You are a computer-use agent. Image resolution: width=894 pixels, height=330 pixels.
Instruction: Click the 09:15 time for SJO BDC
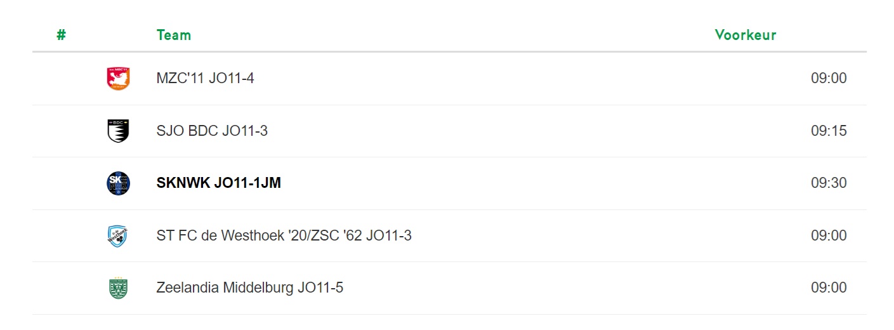829,131
